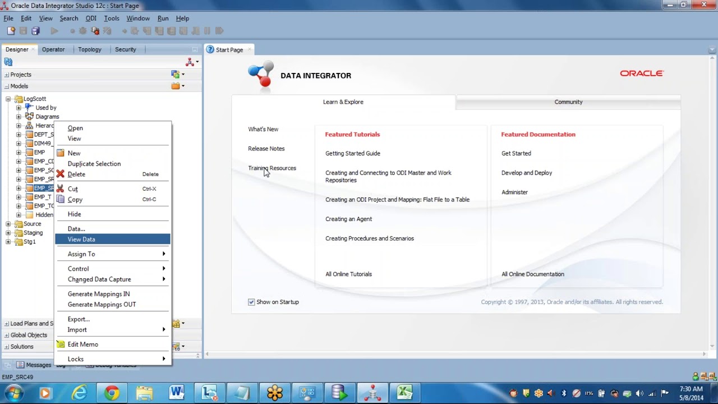Screen dimensions: 718x404
Task: Open All Online Tutorials link
Action: (x=348, y=274)
